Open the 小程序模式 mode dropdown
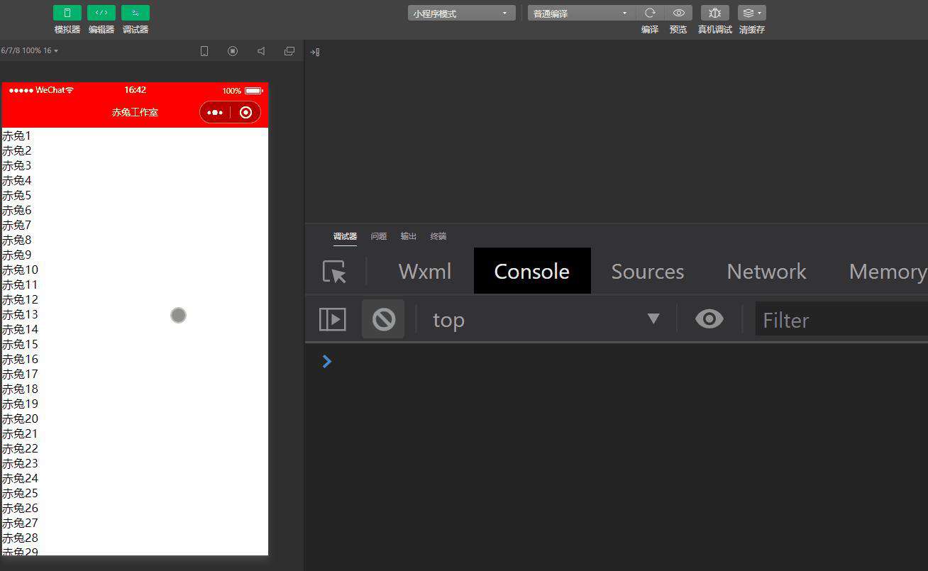Screen dimensions: 928x571 (461, 13)
